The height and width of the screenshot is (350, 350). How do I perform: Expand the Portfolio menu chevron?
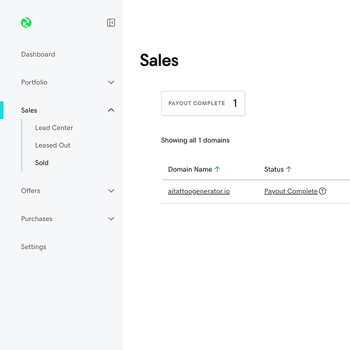tap(111, 82)
